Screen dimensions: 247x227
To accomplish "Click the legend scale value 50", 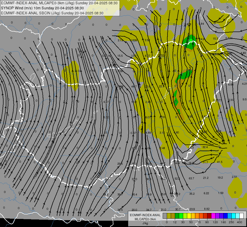I will [191, 222].
